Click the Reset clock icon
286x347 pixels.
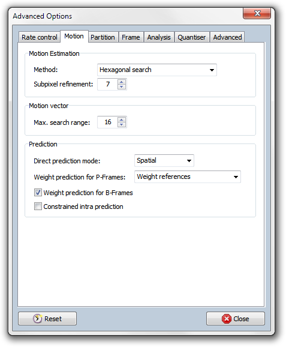pyautogui.click(x=37, y=319)
